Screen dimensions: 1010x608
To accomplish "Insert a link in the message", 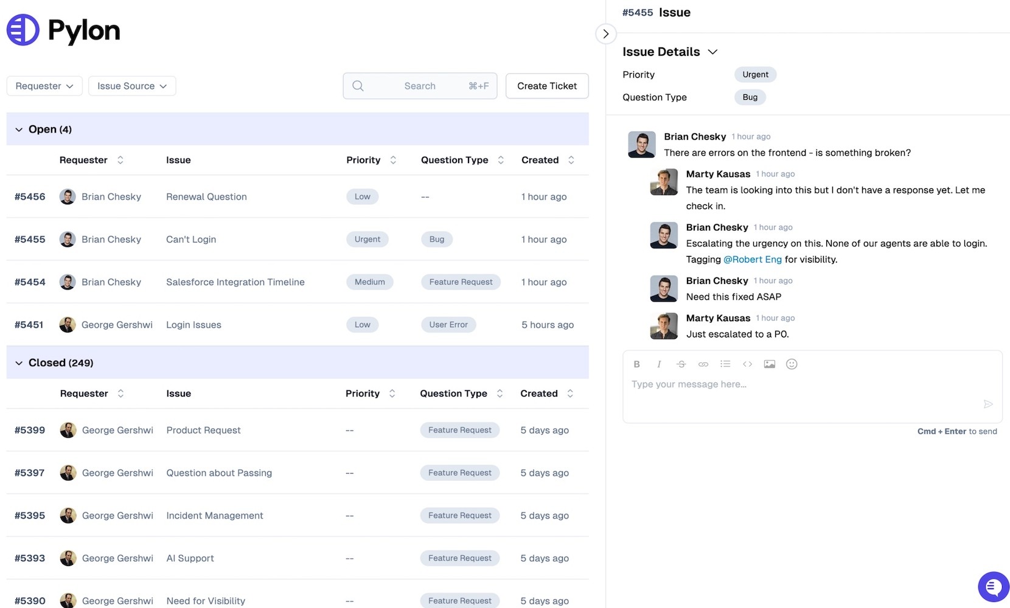I will (703, 364).
